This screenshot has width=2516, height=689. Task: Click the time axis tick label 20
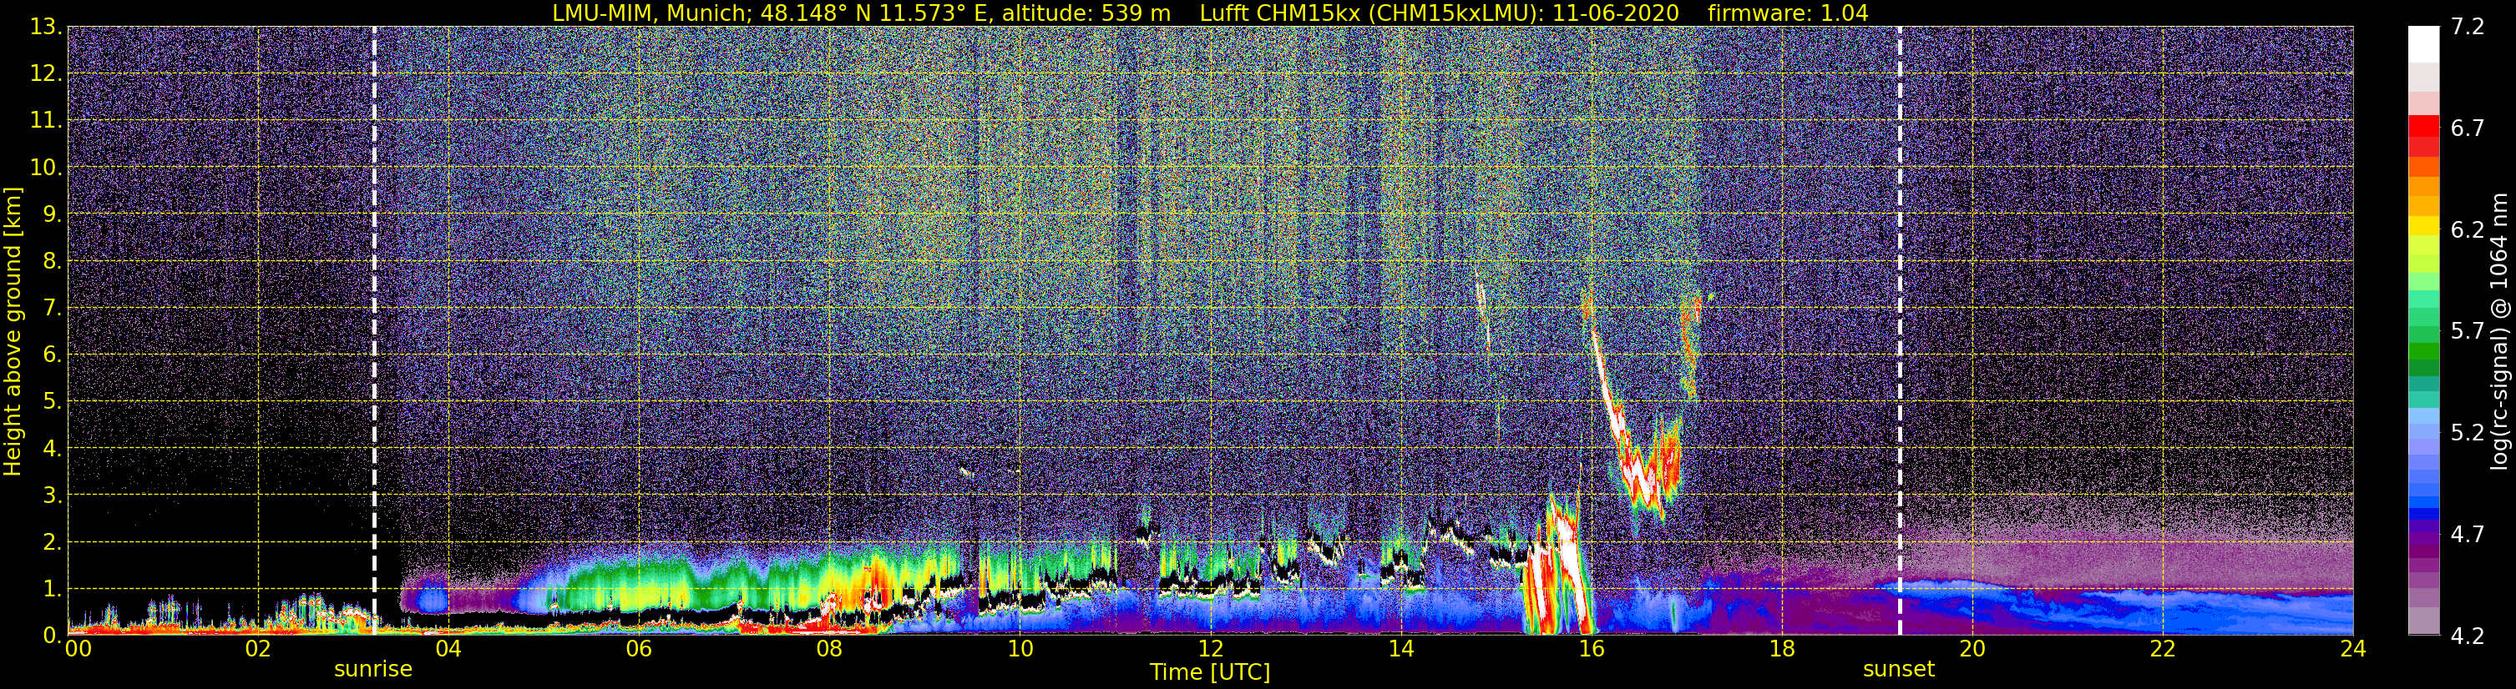pyautogui.click(x=1972, y=650)
